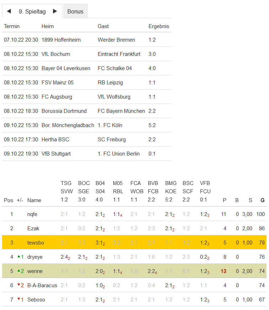Go to the next Spieltag with right arrow
The height and width of the screenshot is (310, 269).
[55, 11]
